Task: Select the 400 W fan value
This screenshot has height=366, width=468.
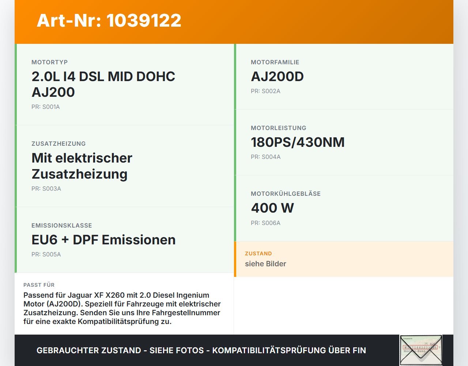Action: pos(272,208)
